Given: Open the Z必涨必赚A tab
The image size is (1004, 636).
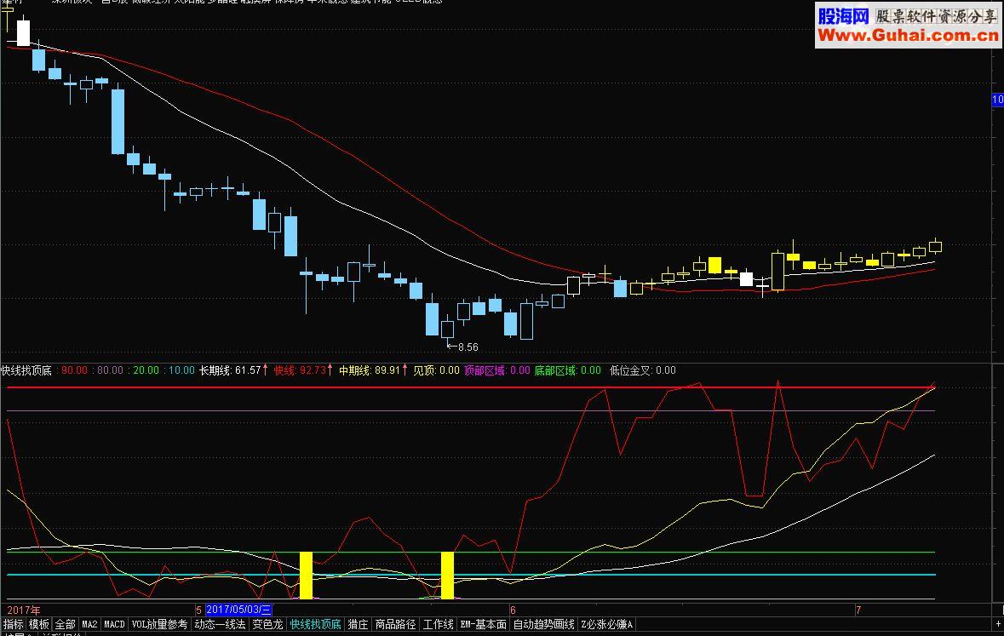Looking at the screenshot, I should 607,624.
